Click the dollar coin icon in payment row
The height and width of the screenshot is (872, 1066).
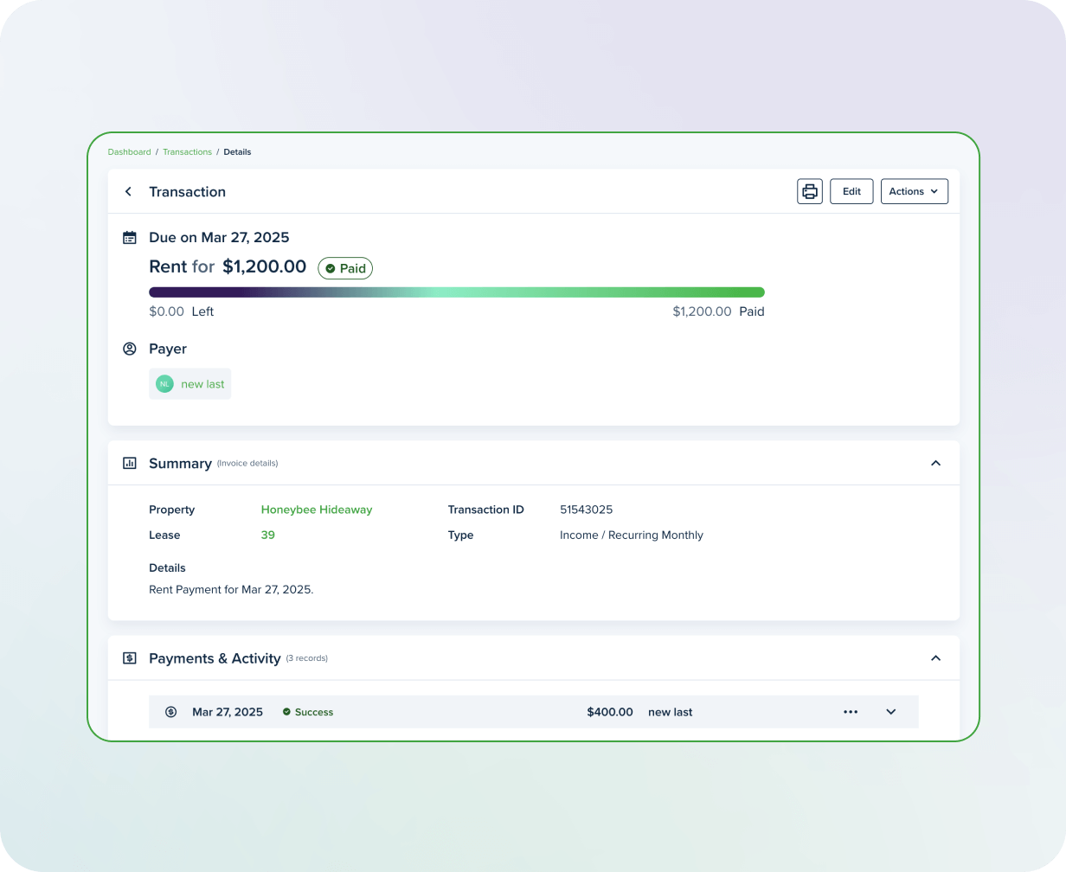point(171,712)
